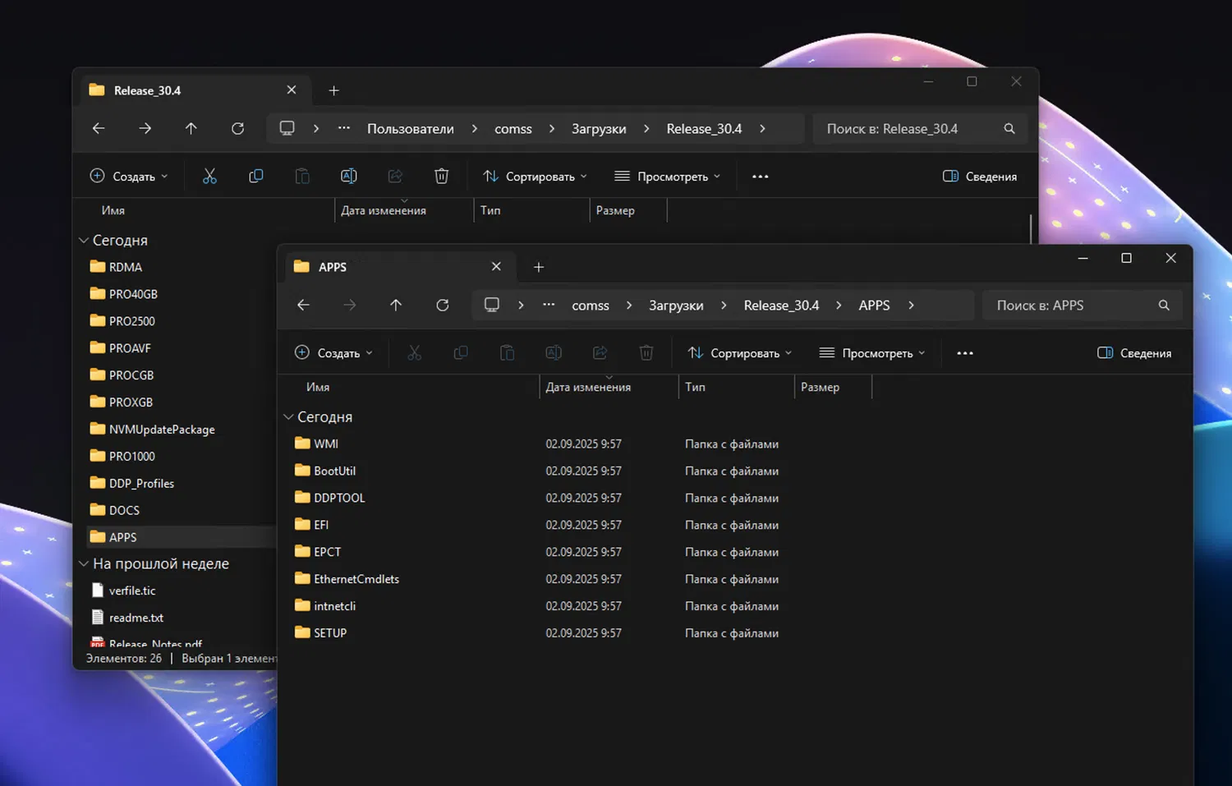The height and width of the screenshot is (786, 1232).
Task: Click Загрузки in the APPS breadcrumb path
Action: click(x=676, y=306)
